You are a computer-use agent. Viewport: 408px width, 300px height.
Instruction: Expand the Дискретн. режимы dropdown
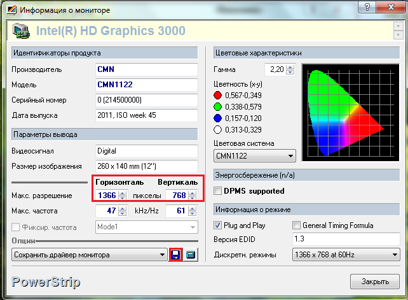pos(346,255)
